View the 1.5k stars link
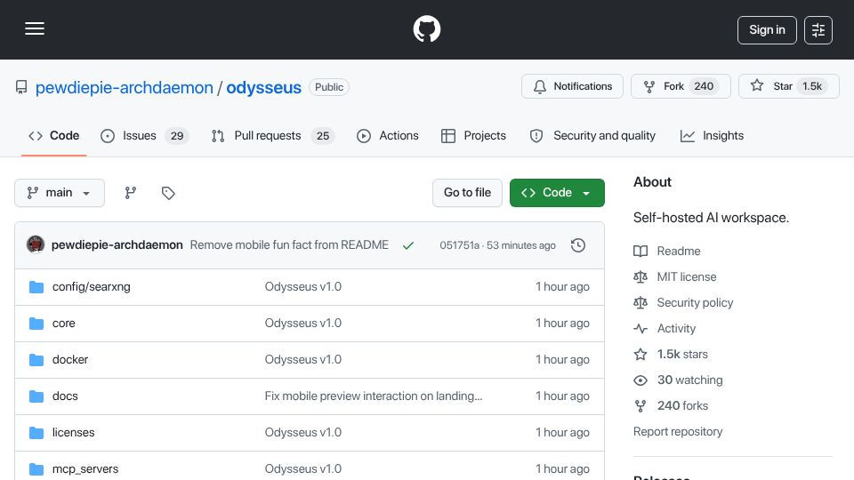This screenshot has height=480, width=854. pyautogui.click(x=671, y=355)
